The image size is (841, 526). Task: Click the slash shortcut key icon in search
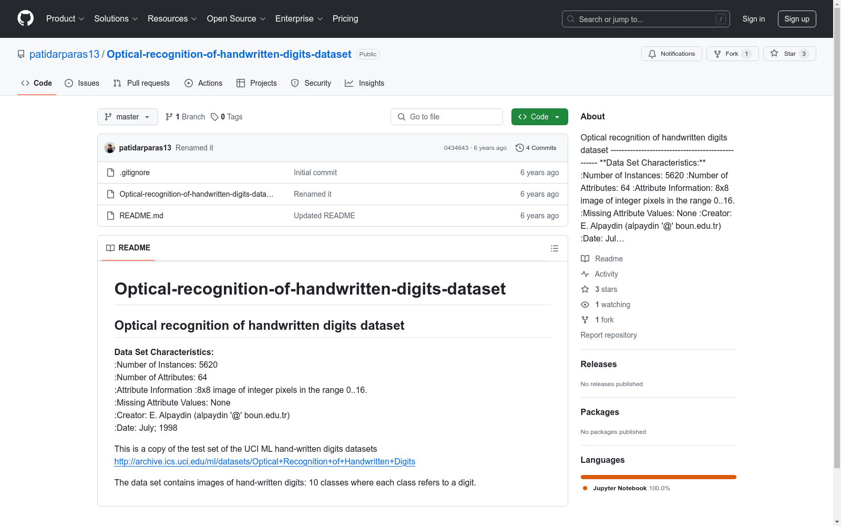click(721, 19)
